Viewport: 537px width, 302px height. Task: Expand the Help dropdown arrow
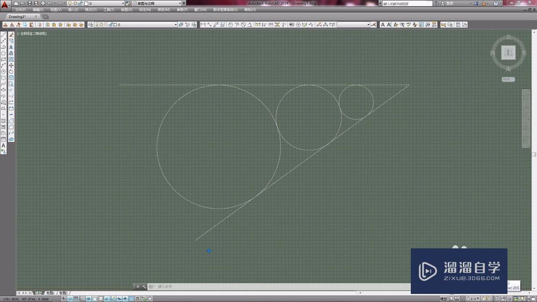point(502,3)
